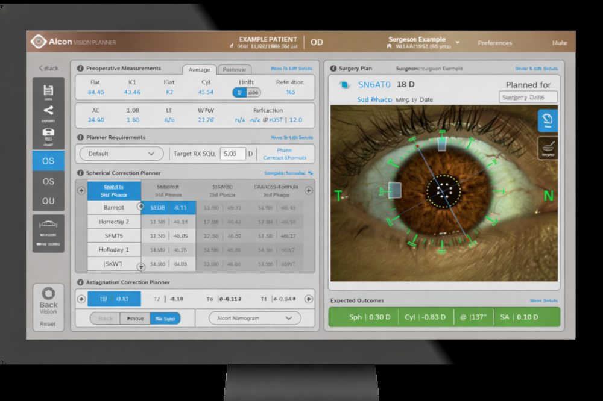Select the OU eye option in sidebar
The image size is (603, 401).
pyautogui.click(x=48, y=201)
